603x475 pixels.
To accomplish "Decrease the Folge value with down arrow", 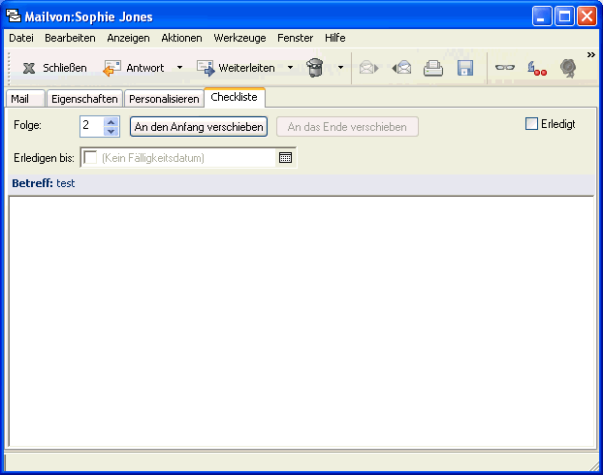I will point(111,131).
